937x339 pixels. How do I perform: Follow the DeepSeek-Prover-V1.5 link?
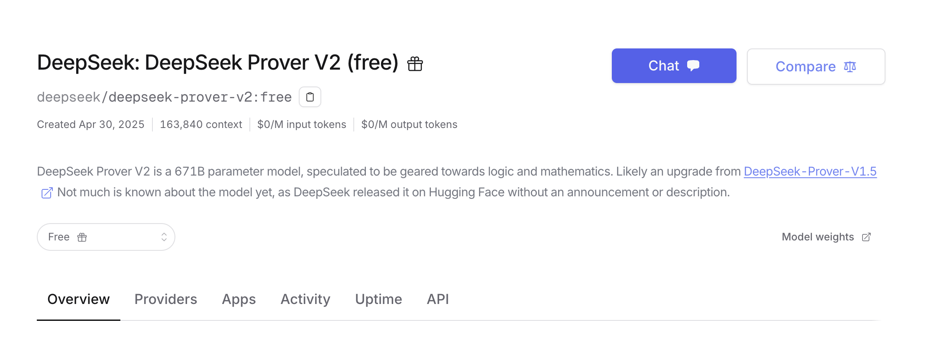[x=810, y=172]
